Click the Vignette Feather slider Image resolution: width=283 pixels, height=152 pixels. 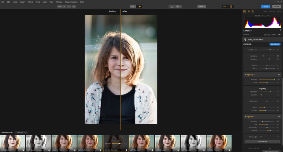[x=267, y=130]
